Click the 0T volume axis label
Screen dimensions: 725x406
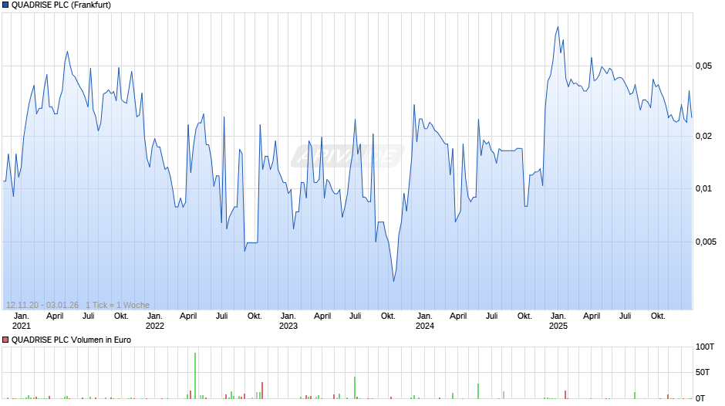pos(700,398)
